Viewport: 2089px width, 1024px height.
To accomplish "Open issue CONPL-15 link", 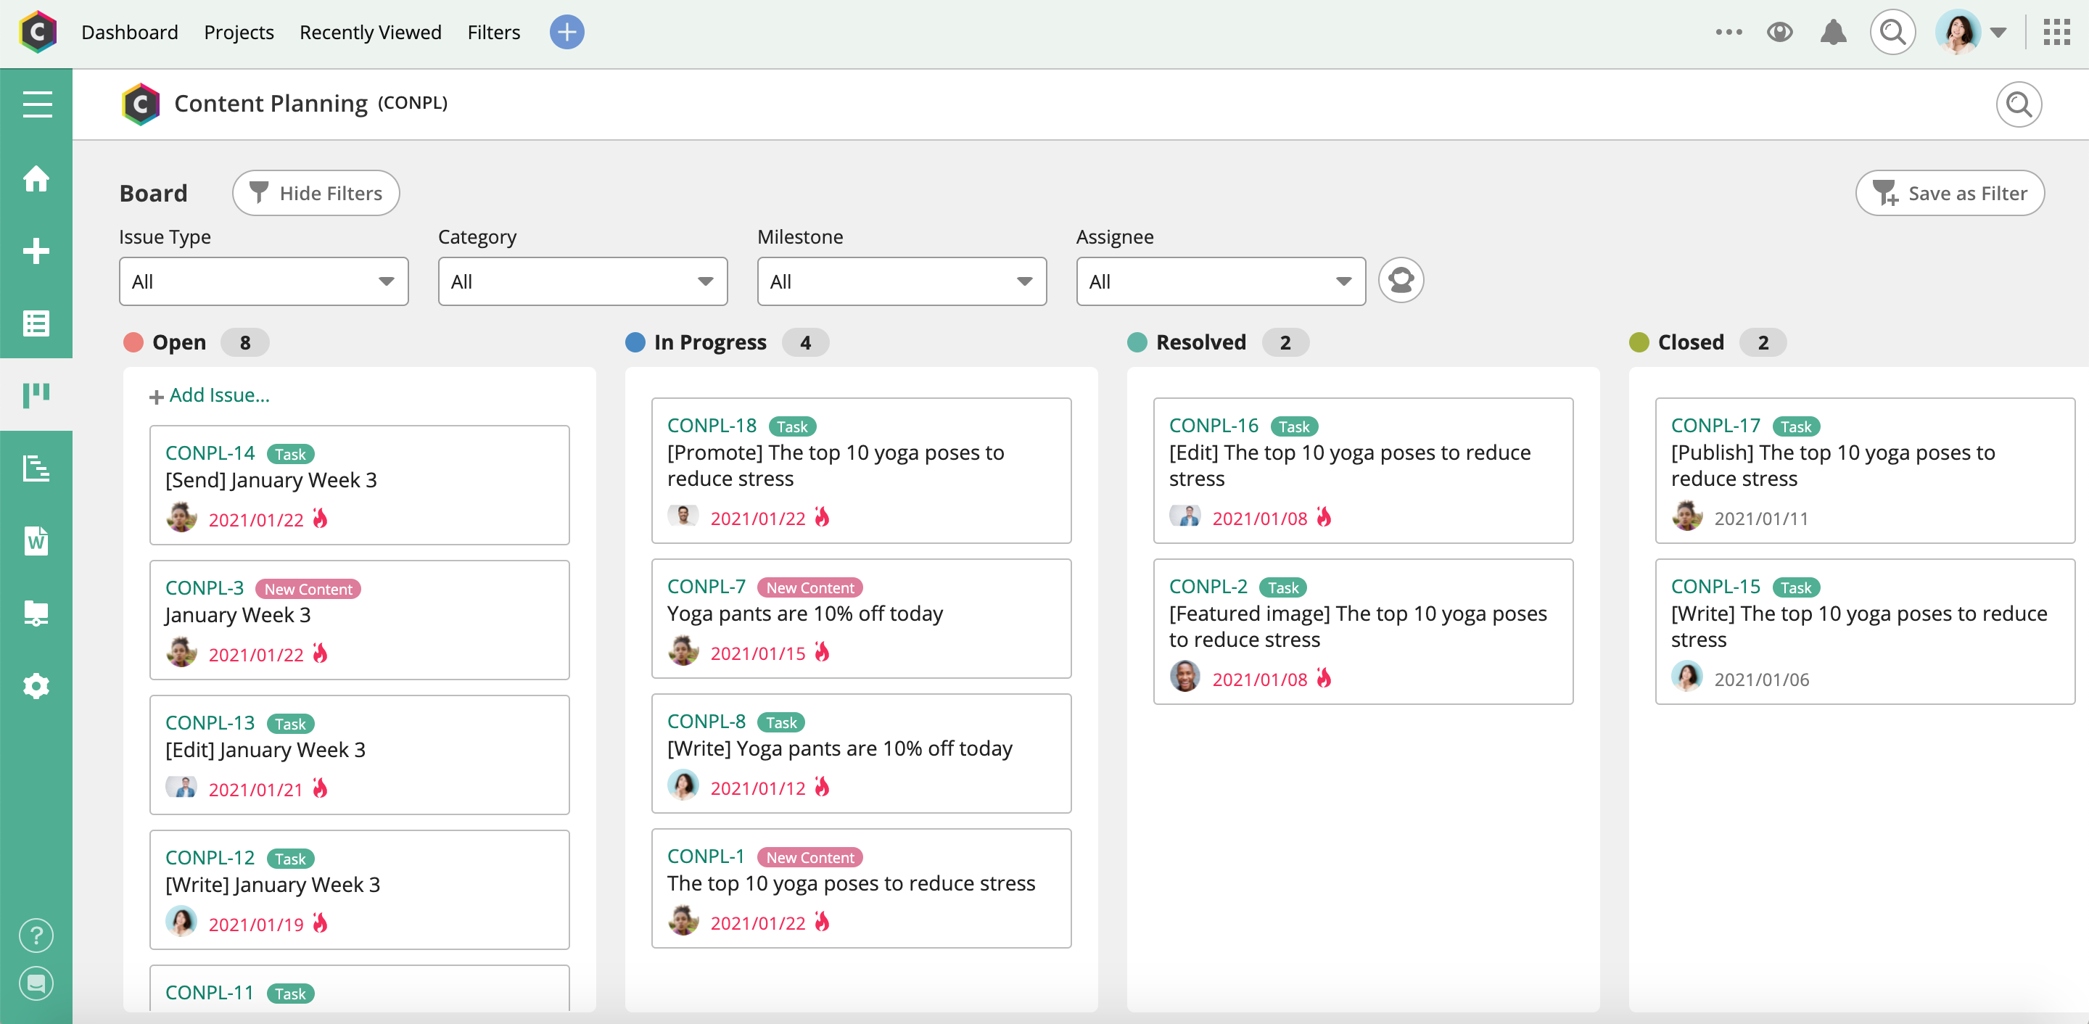I will 1716,586.
